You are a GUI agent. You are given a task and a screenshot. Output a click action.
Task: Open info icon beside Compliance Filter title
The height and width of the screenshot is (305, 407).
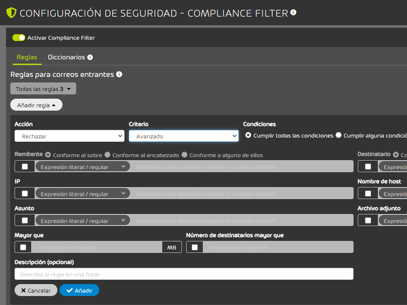pos(293,12)
